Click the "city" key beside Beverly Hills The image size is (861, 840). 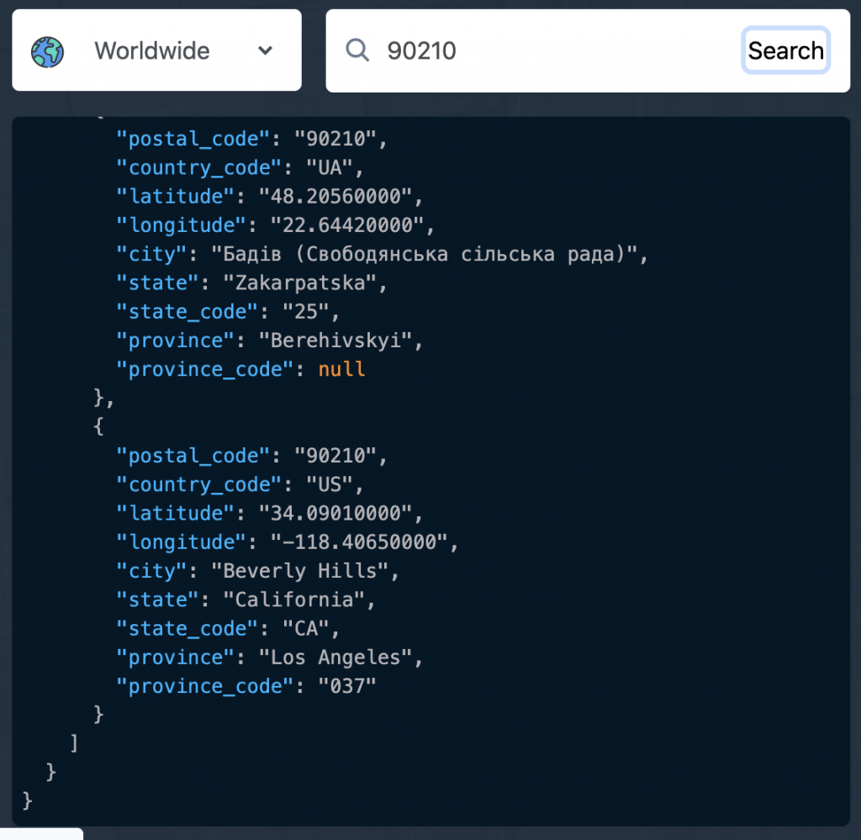(x=152, y=571)
